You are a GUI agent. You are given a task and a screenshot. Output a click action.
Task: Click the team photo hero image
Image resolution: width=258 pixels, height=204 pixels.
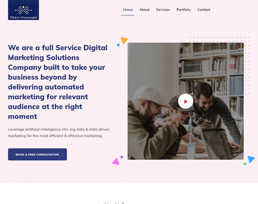point(186,101)
